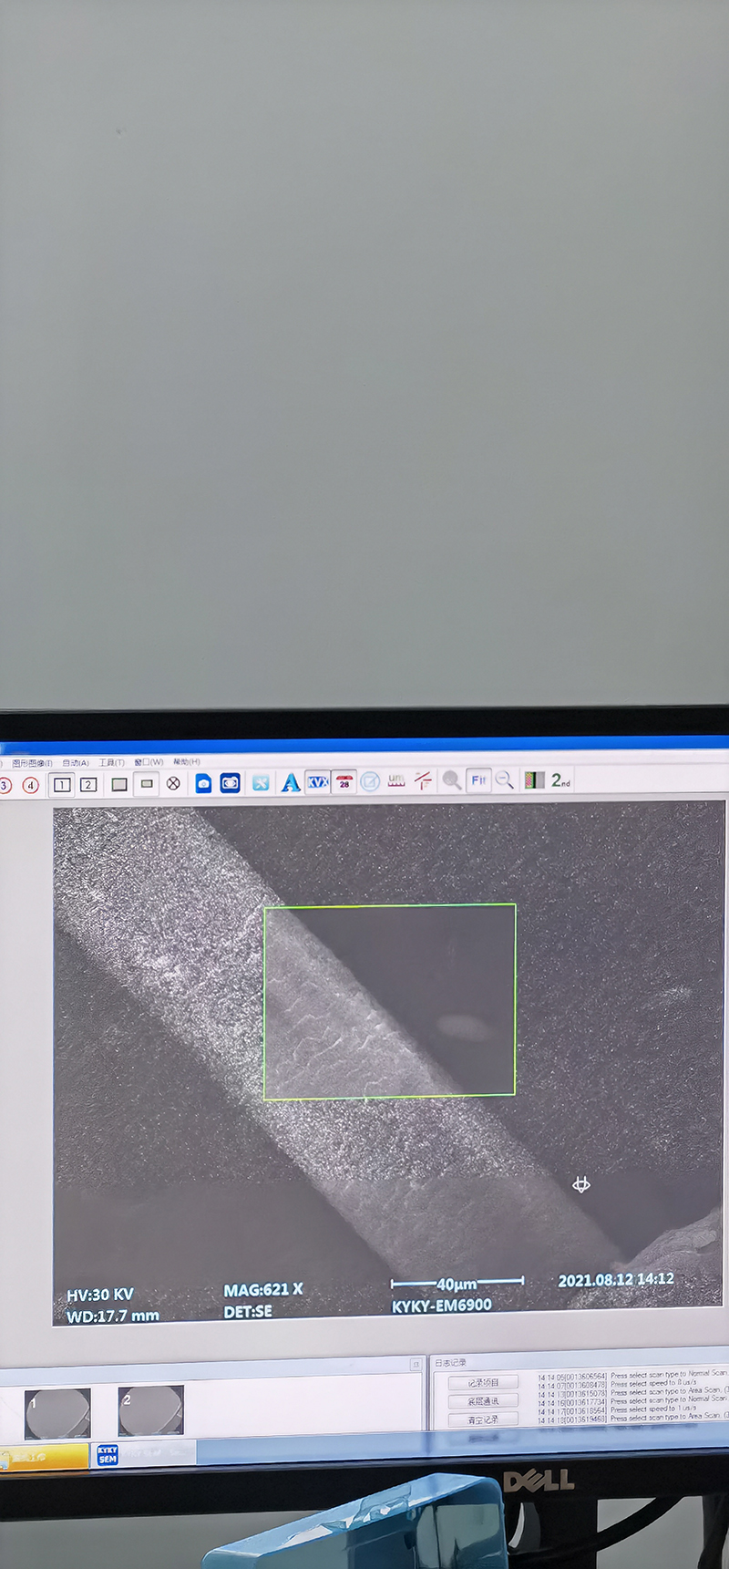Click the 2021.08.12 14:12 timestamp

click(616, 1279)
